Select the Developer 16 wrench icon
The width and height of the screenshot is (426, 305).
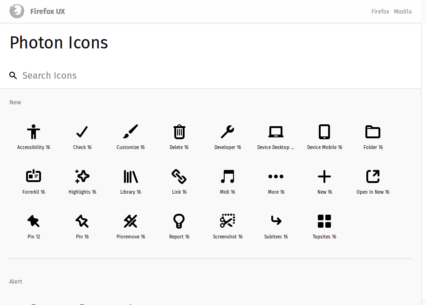227,132
